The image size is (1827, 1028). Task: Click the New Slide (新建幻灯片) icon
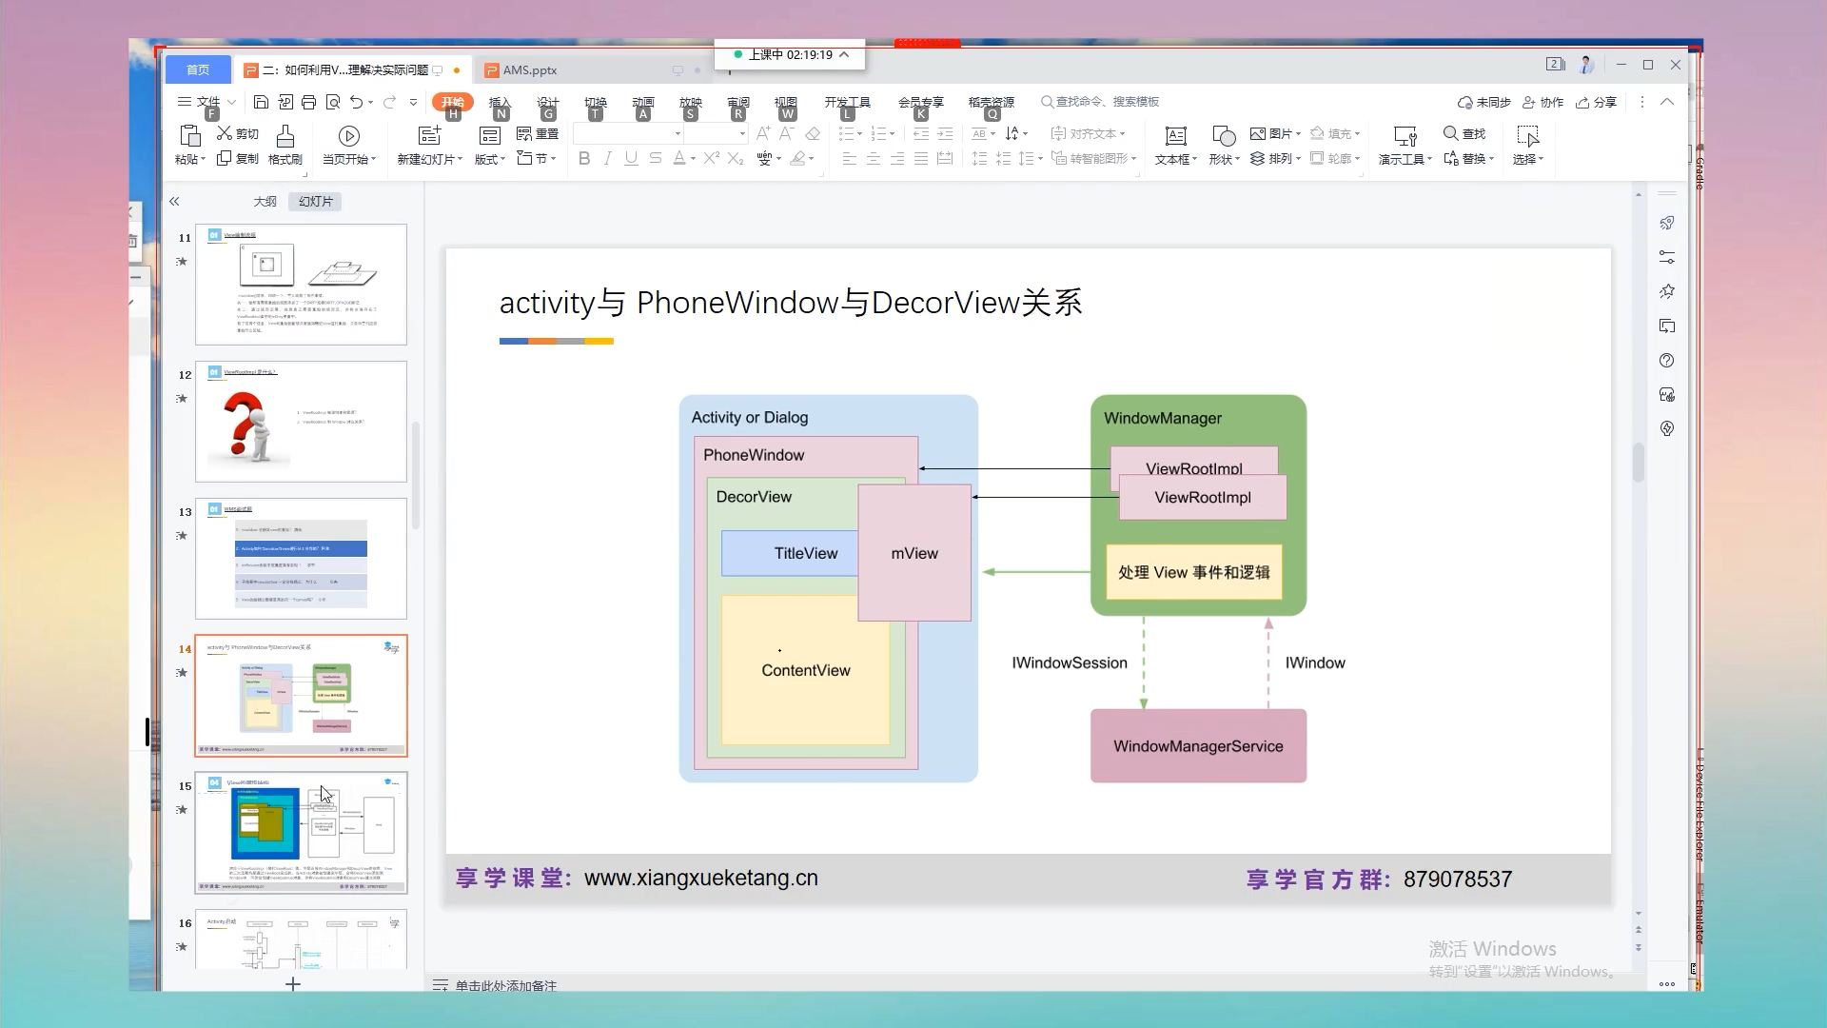429,136
